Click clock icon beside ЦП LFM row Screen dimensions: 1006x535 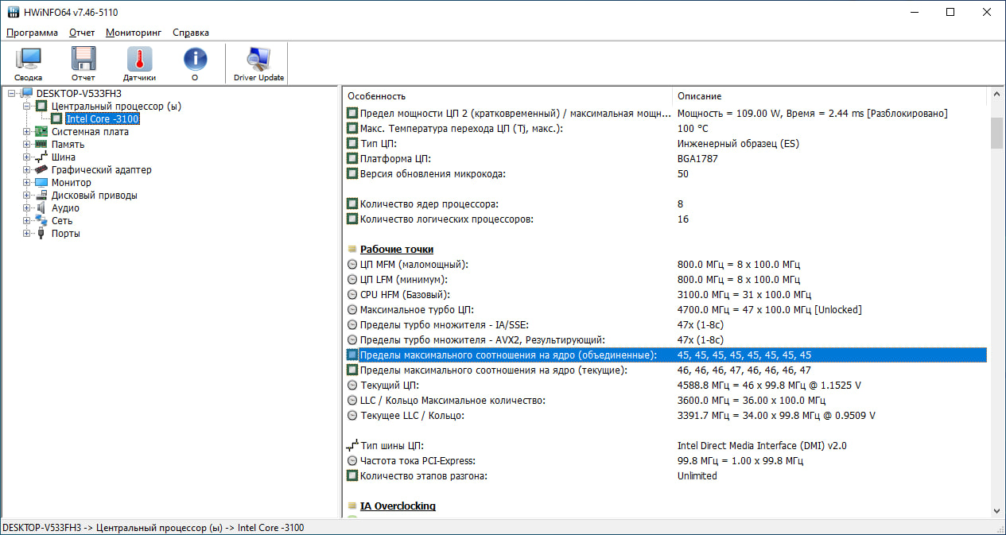coord(352,280)
